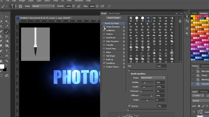Switch to the Brush Presets tab
The image size is (209, 117).
[x=114, y=13]
